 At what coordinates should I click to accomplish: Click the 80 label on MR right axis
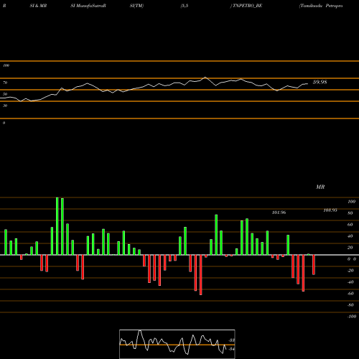click(350, 213)
